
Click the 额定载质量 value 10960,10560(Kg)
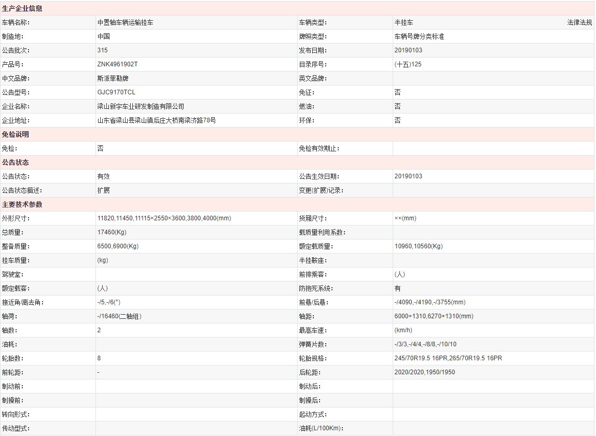click(x=418, y=247)
